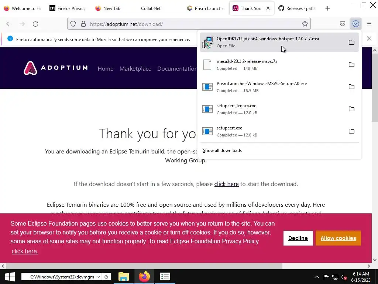Click the muted volume tray icon
The height and width of the screenshot is (284, 378).
click(x=344, y=277)
